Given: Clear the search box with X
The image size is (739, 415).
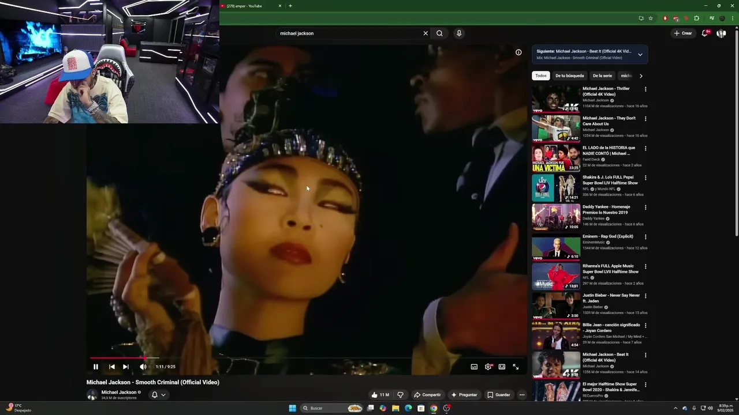Looking at the screenshot, I should [x=426, y=33].
